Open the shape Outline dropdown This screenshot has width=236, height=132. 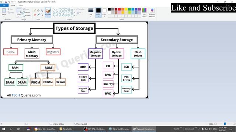click(x=81, y=9)
